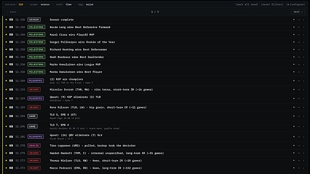
Task: Change the sort order from 'time'
Action: coord(69,4)
